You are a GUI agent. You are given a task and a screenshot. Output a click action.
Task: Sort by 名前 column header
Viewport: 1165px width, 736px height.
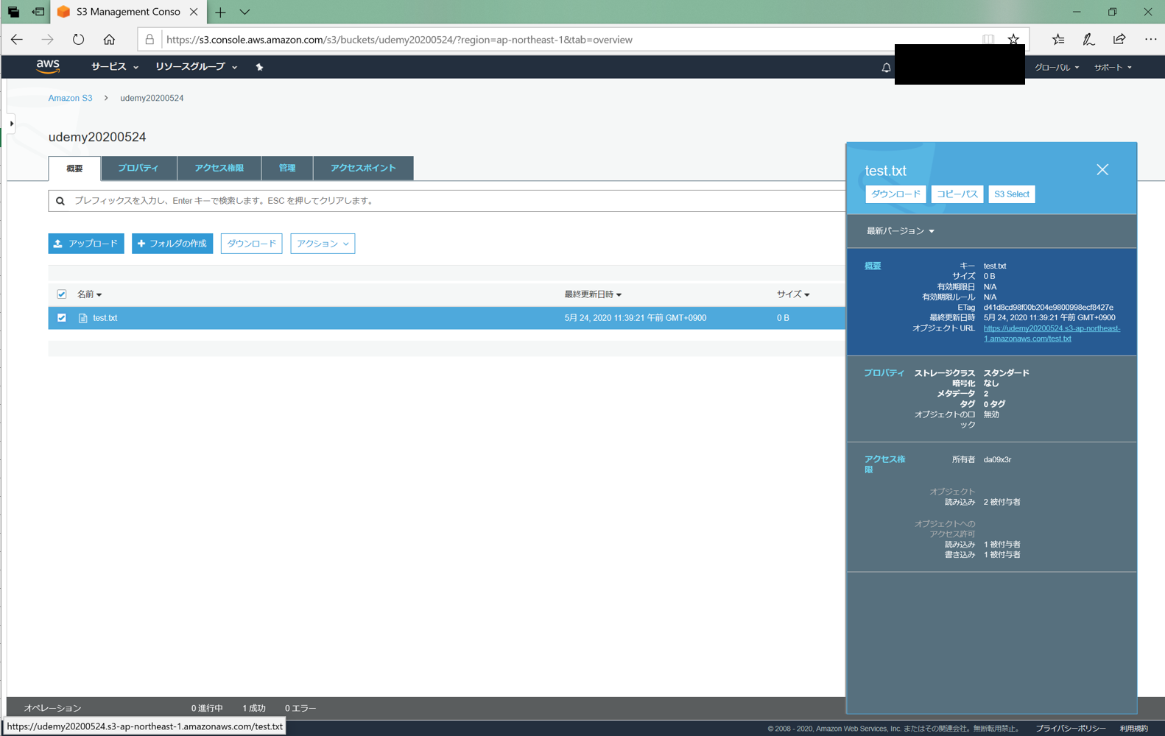pos(89,294)
